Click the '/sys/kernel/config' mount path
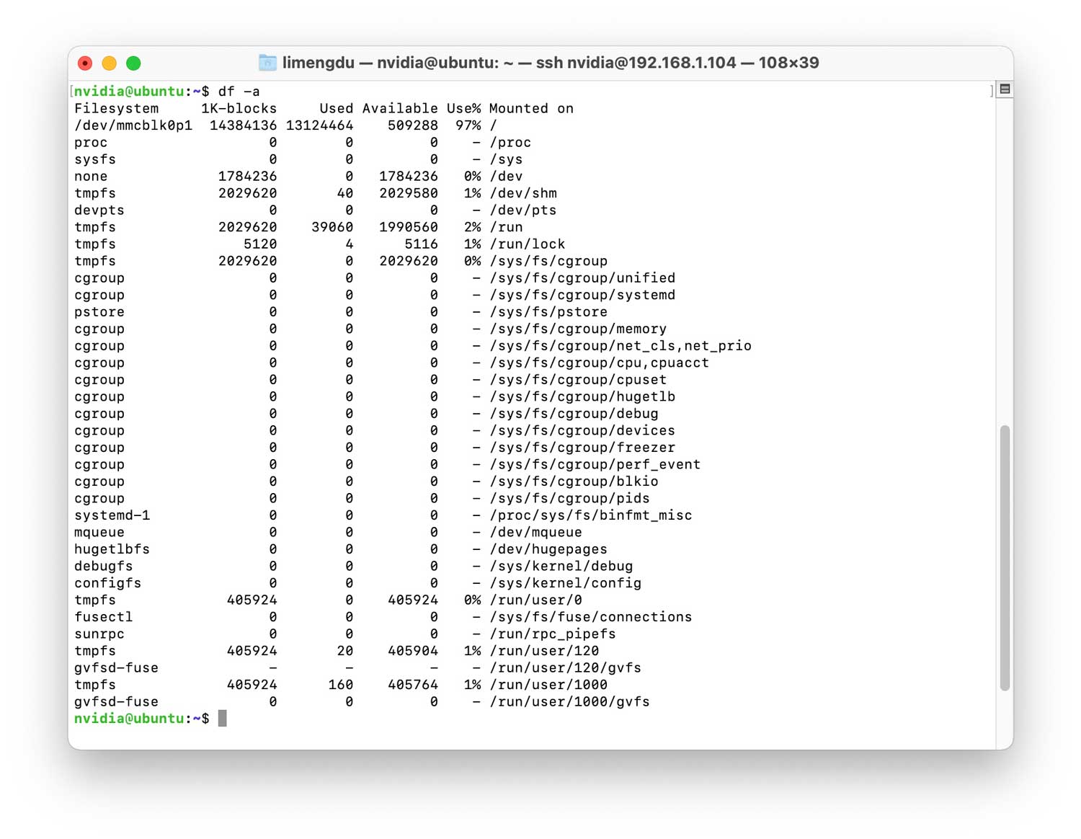This screenshot has width=1081, height=839. 566,583
